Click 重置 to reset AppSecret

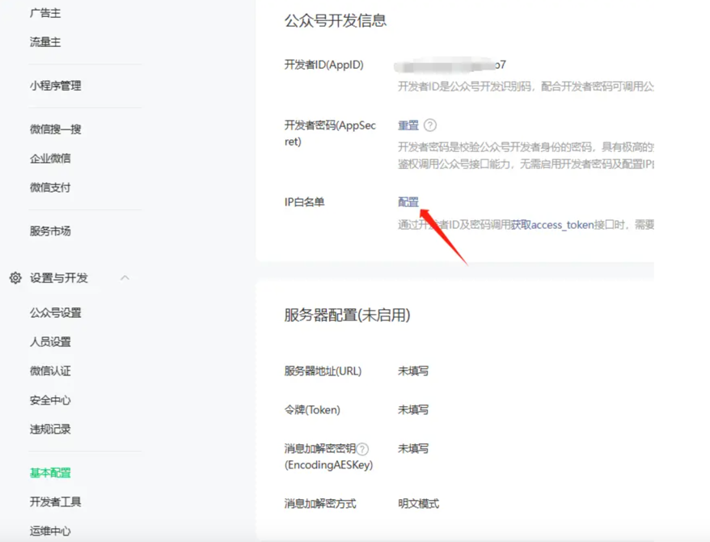[408, 125]
